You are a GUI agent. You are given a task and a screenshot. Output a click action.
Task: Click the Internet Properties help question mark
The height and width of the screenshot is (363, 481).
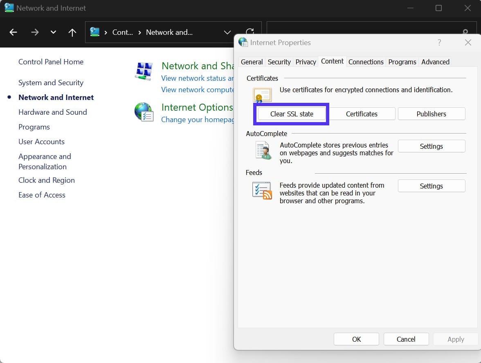click(439, 42)
